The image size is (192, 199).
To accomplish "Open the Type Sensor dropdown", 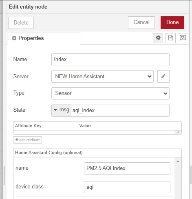I will (110, 93).
